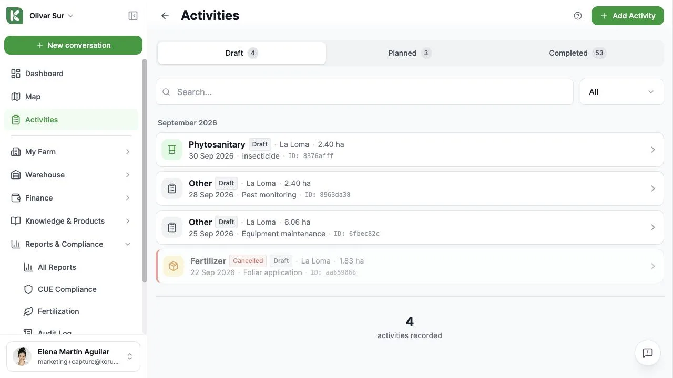Click the Warehouse icon

[x=16, y=175]
